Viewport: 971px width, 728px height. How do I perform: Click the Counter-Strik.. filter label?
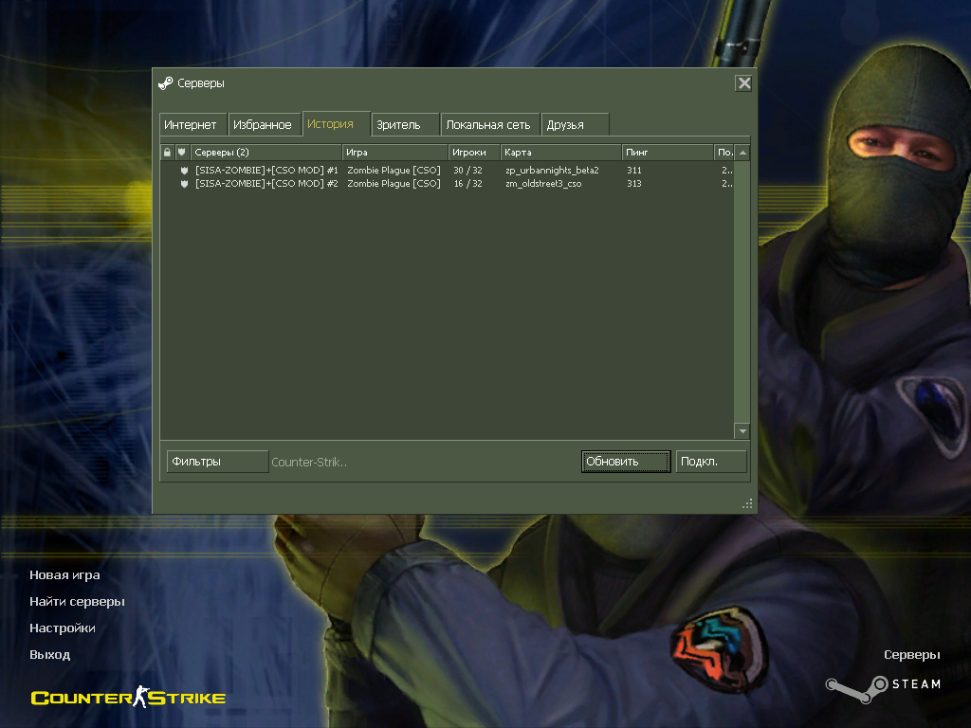(x=309, y=463)
